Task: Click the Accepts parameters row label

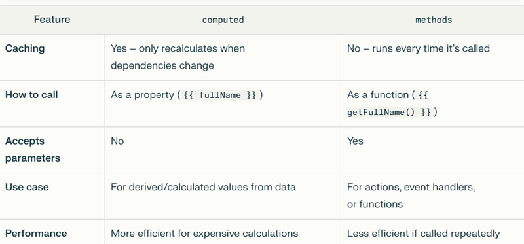Action: [33, 149]
